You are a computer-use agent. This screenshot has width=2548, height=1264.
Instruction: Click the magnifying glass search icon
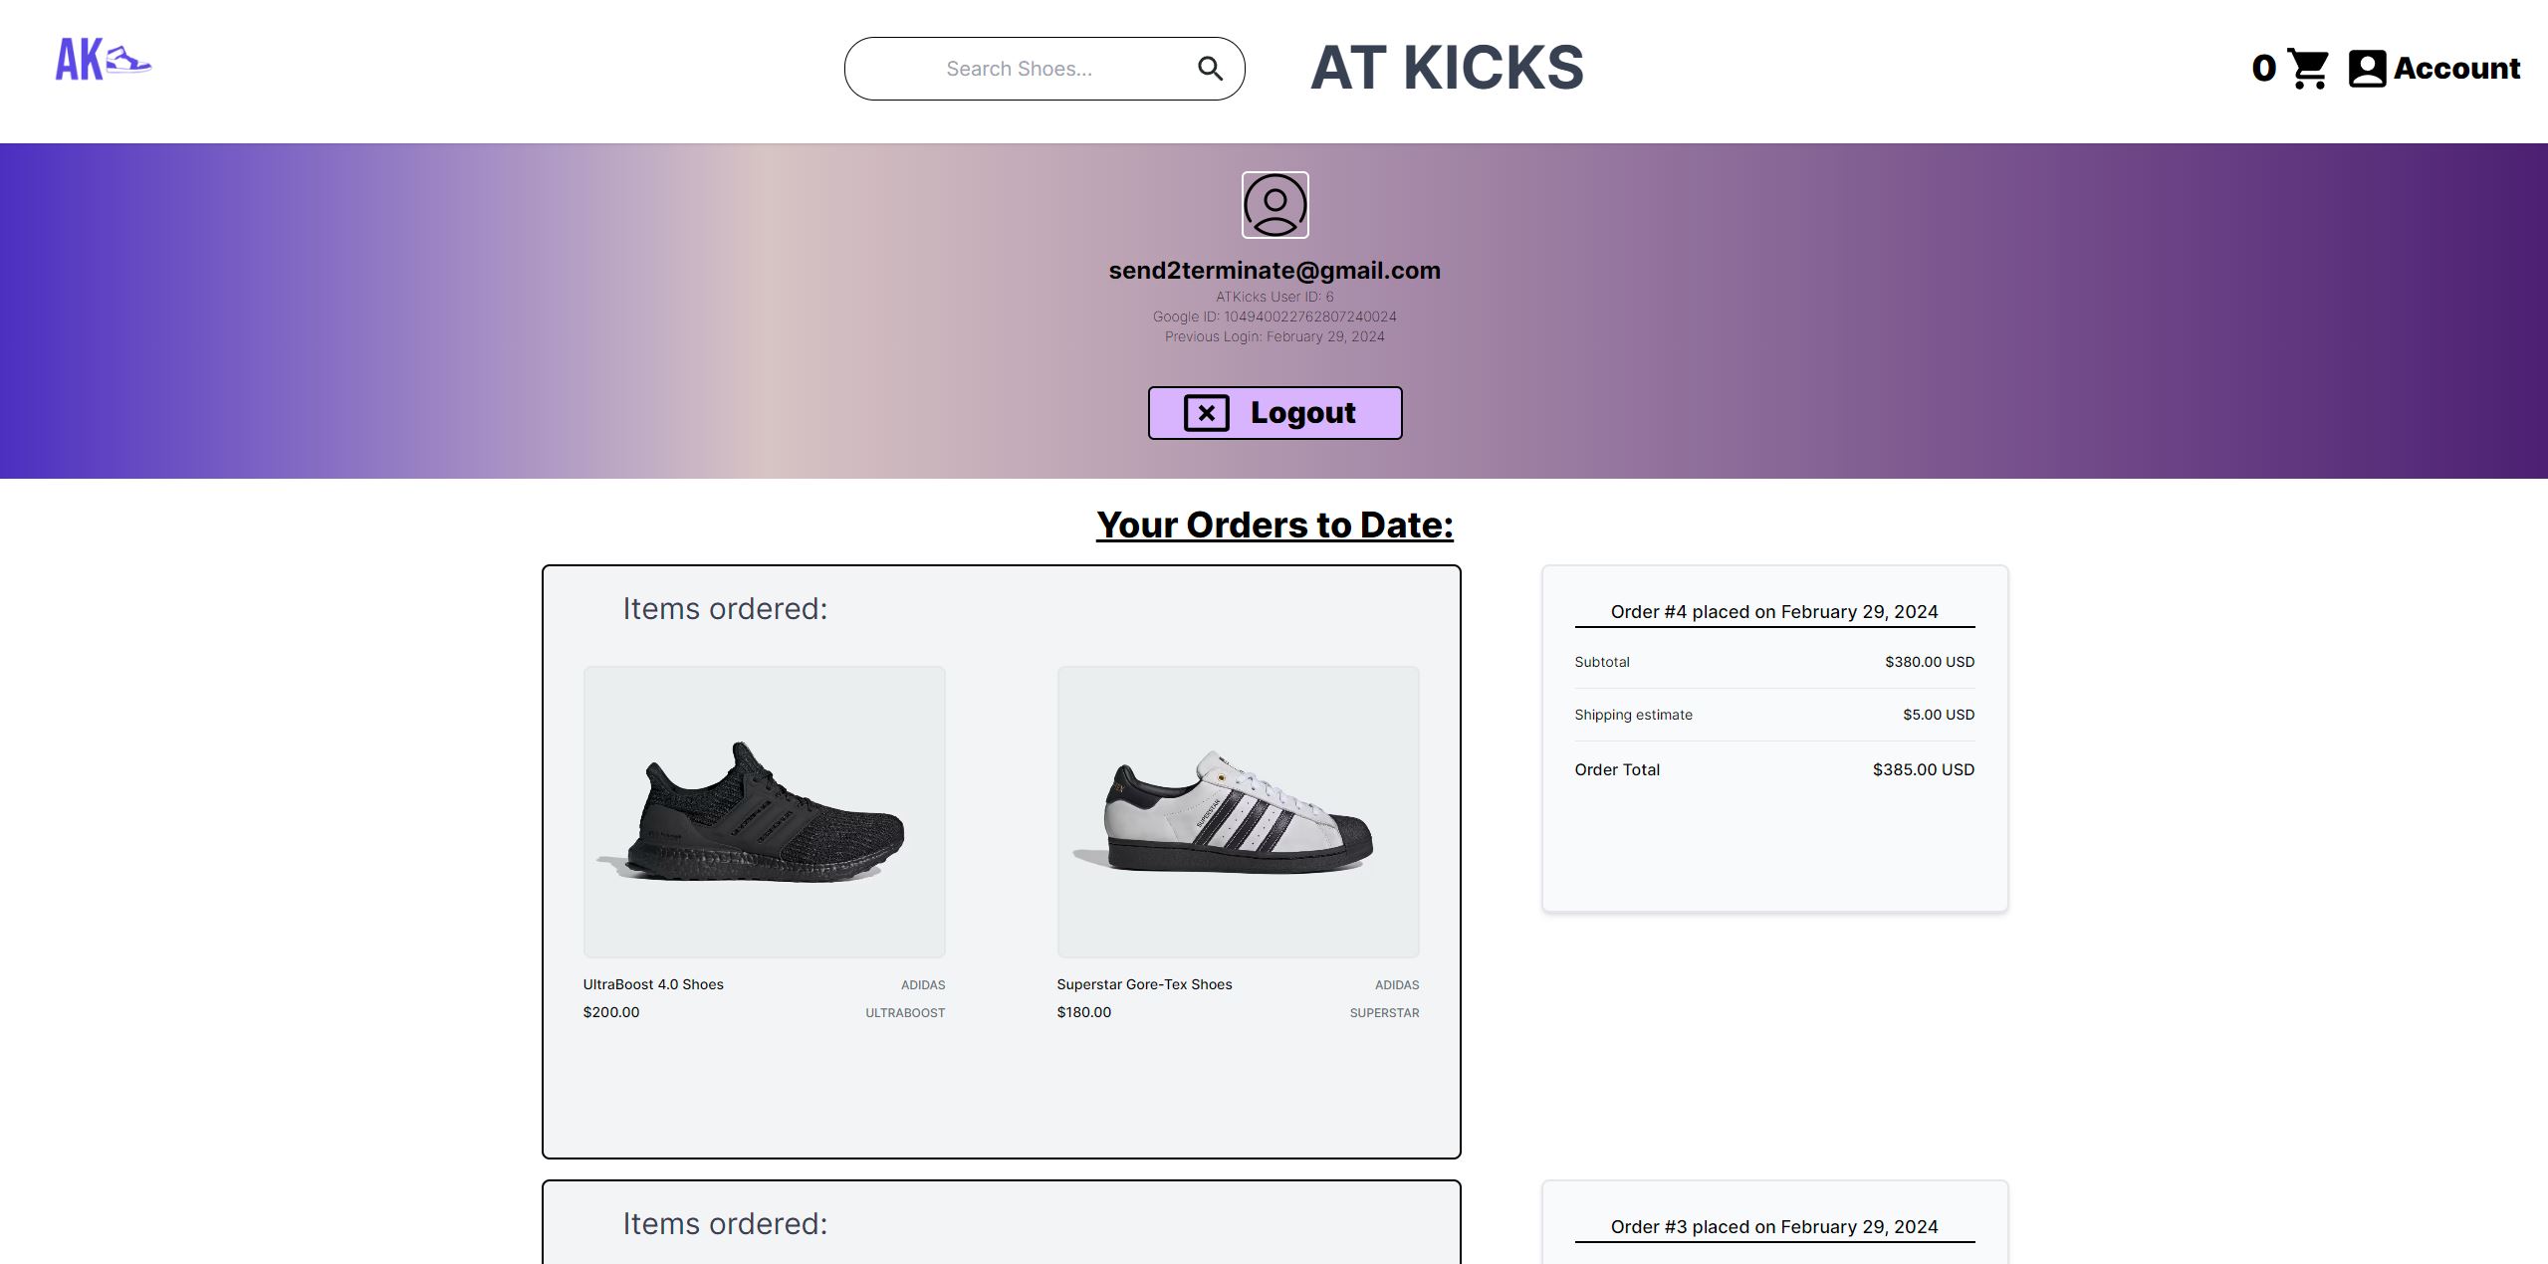[1210, 69]
